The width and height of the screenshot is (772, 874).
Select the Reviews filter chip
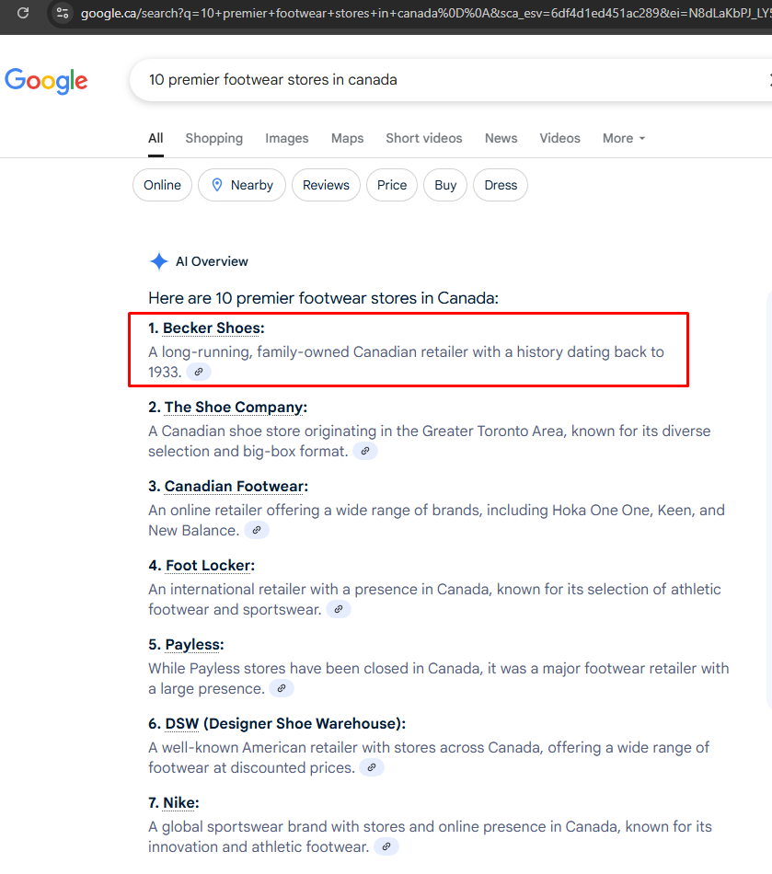(x=326, y=185)
